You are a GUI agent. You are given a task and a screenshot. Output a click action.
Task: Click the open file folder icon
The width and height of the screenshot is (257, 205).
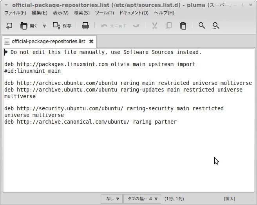(x=24, y=26)
